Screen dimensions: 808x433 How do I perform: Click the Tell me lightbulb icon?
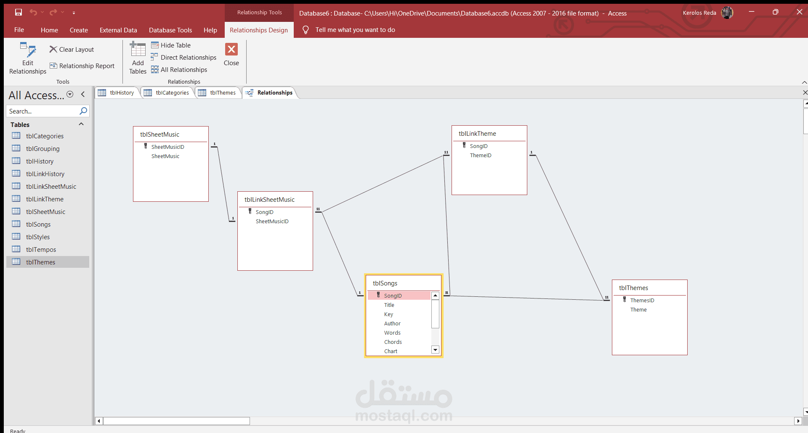click(x=306, y=30)
